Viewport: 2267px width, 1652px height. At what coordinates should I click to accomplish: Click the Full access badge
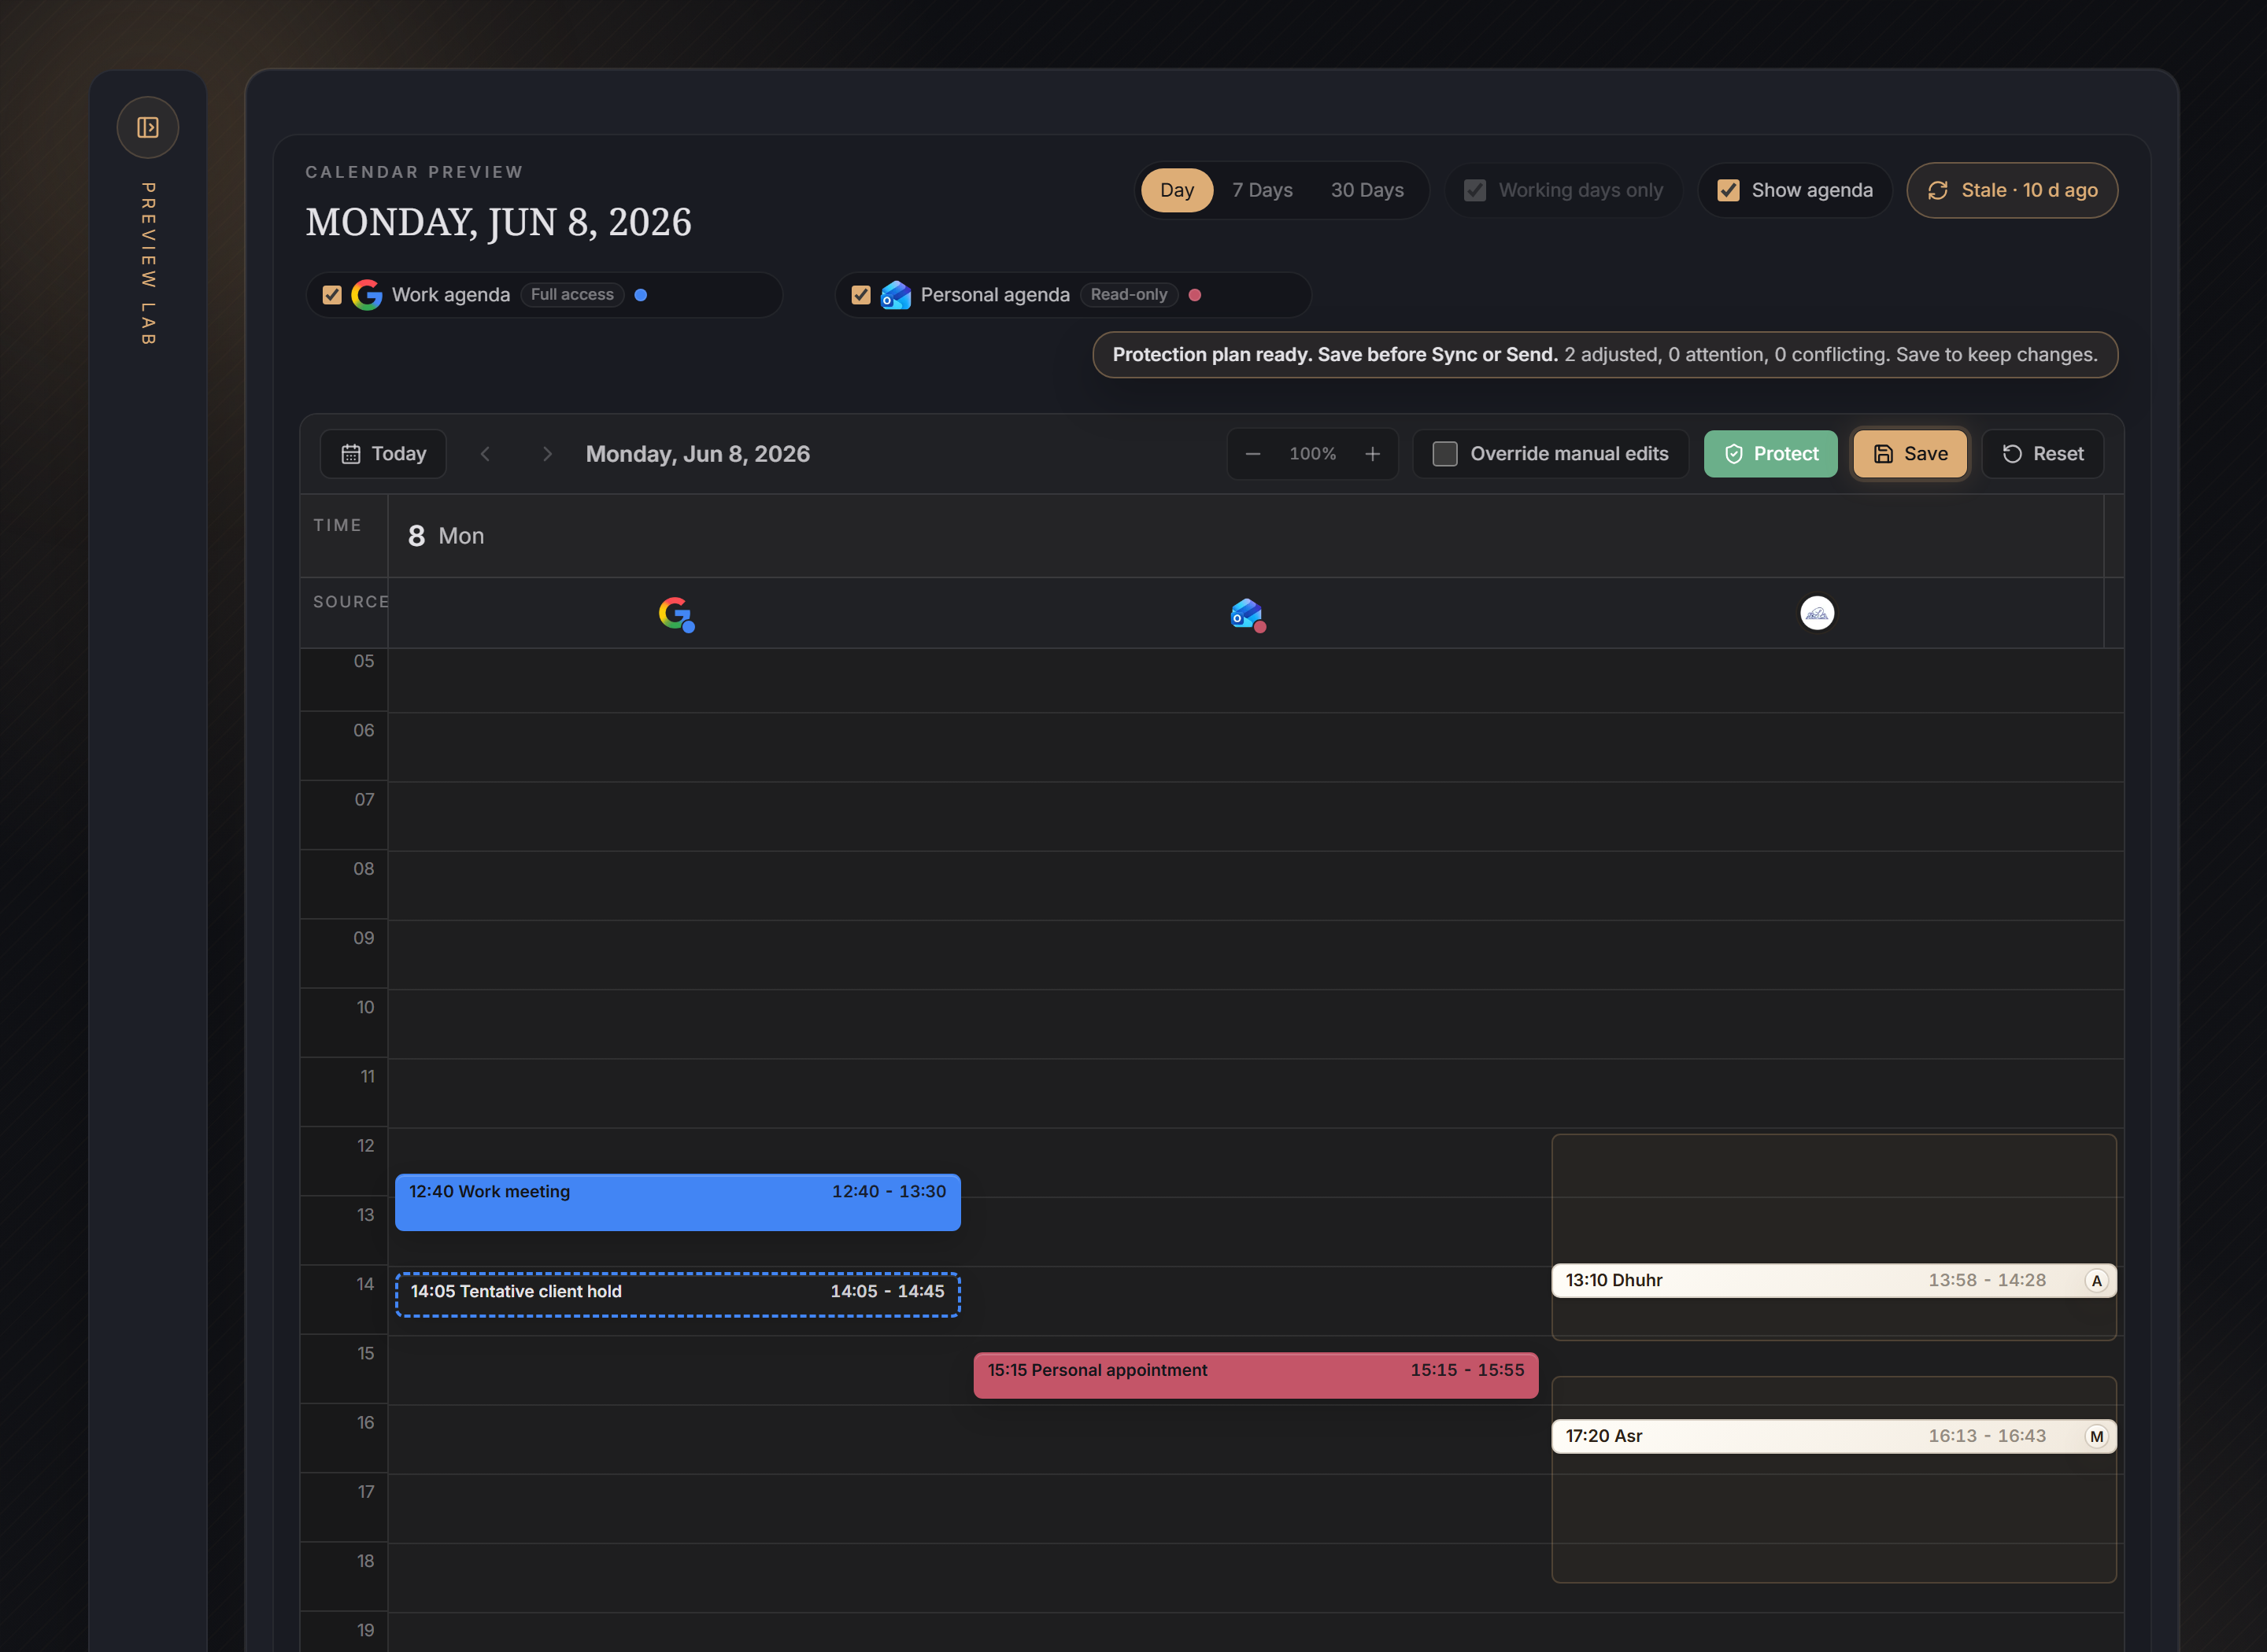(571, 295)
